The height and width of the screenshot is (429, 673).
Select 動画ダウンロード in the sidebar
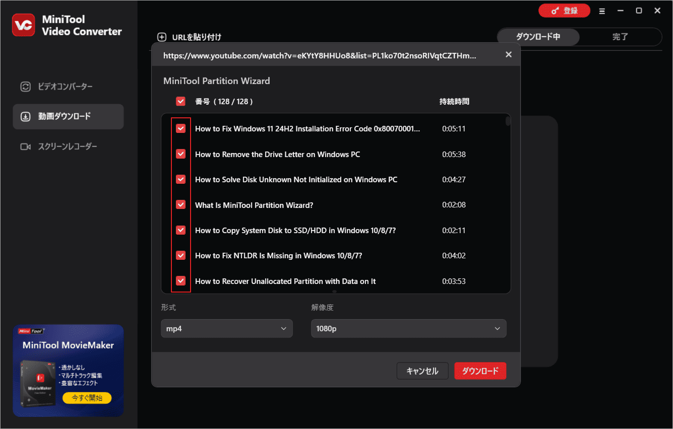pyautogui.click(x=68, y=117)
